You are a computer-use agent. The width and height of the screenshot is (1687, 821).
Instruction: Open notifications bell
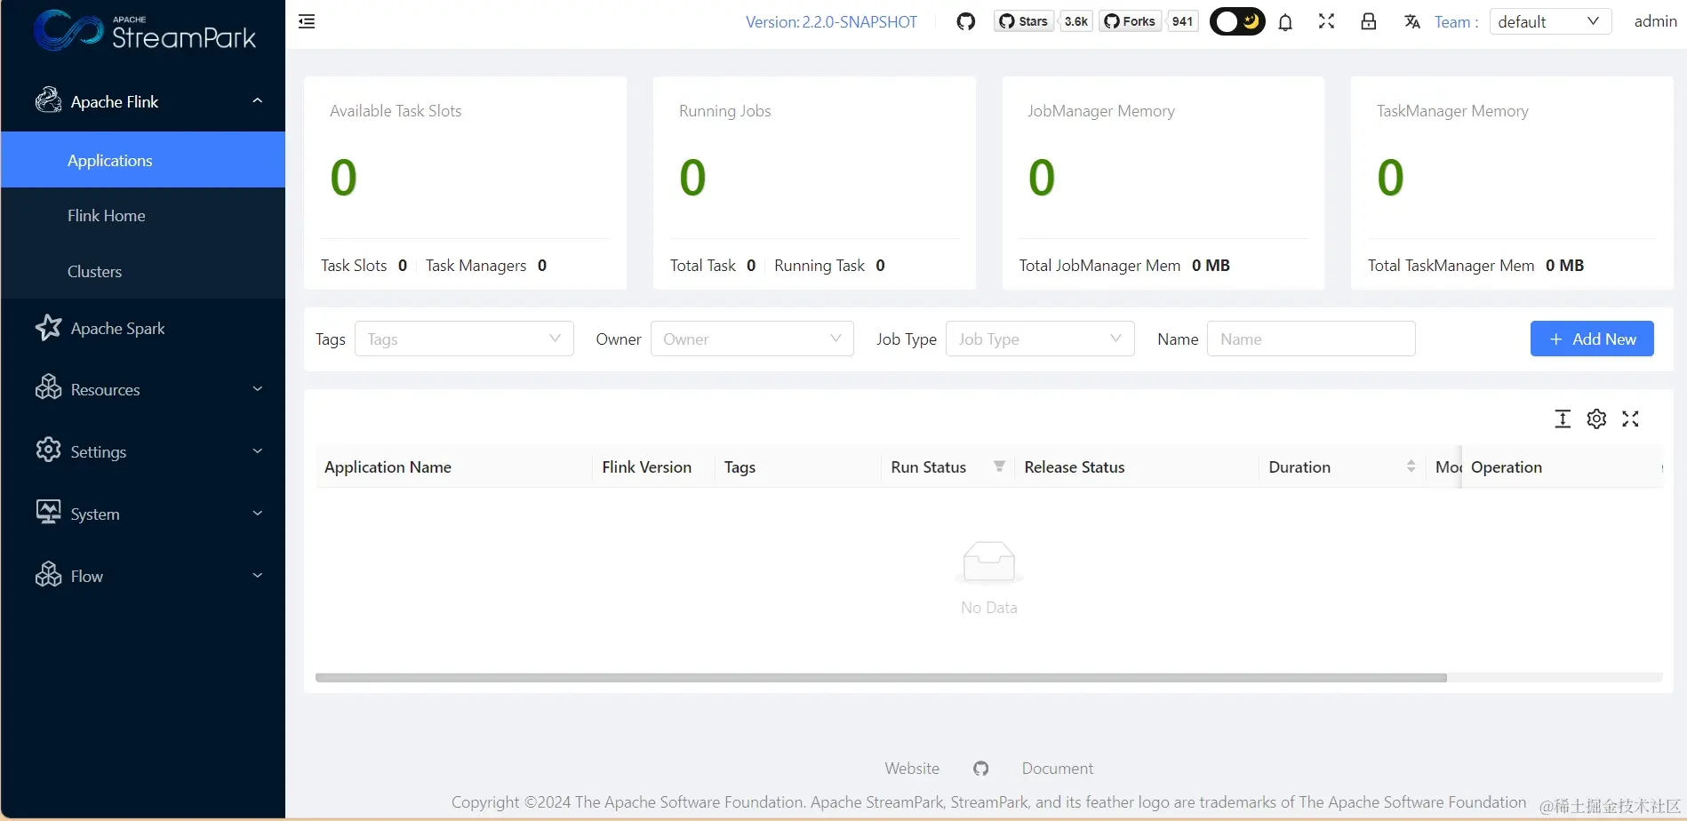[1285, 22]
